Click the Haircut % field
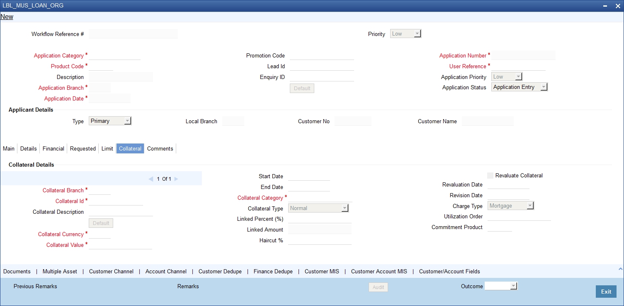 [x=320, y=240]
